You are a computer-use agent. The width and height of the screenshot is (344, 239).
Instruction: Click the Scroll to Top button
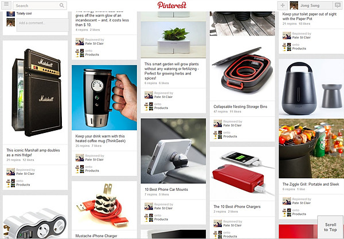330,227
